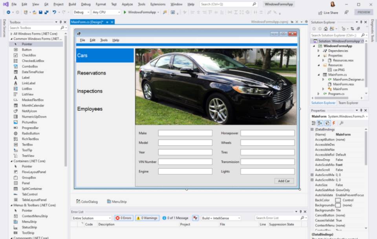Image resolution: width=377 pixels, height=239 pixels.
Task: Open the Any CPU platform dropdown
Action: (106, 12)
